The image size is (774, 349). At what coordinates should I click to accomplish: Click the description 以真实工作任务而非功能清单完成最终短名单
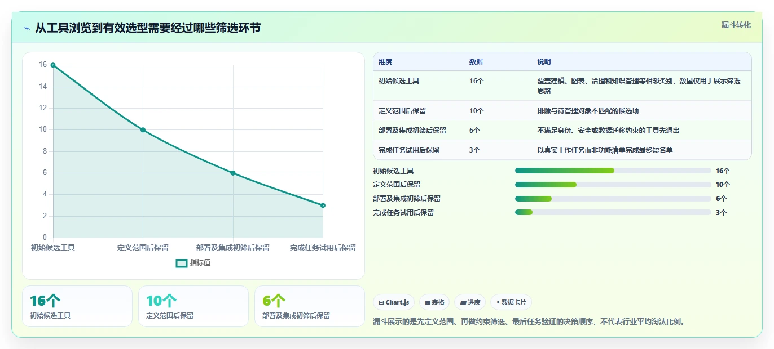click(x=605, y=150)
